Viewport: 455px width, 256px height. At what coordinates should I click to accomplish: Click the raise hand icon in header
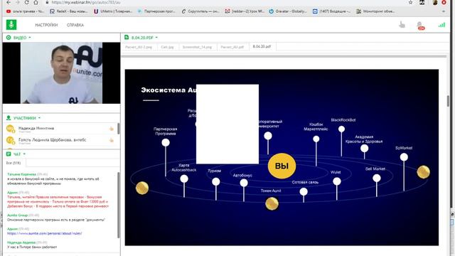402,25
